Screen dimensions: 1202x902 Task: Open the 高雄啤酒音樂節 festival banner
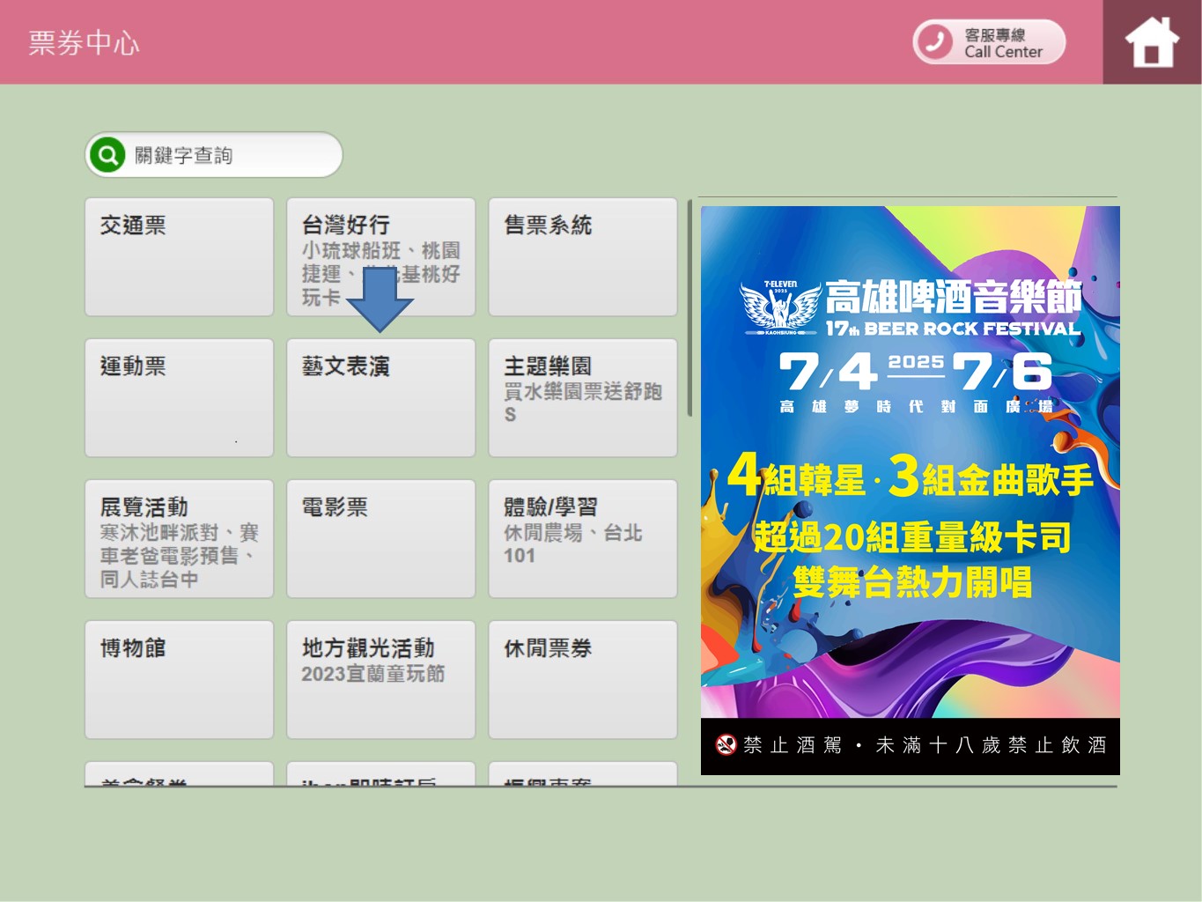tap(911, 490)
